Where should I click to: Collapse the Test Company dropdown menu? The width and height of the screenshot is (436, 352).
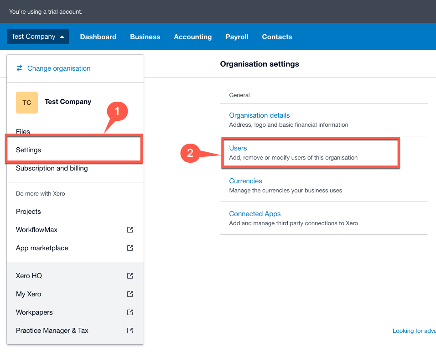point(38,36)
